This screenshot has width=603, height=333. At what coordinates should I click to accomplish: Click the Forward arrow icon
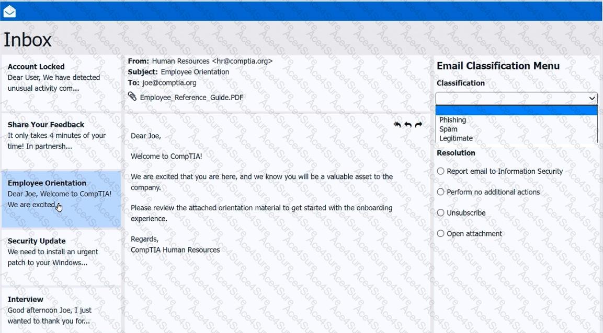tap(418, 125)
